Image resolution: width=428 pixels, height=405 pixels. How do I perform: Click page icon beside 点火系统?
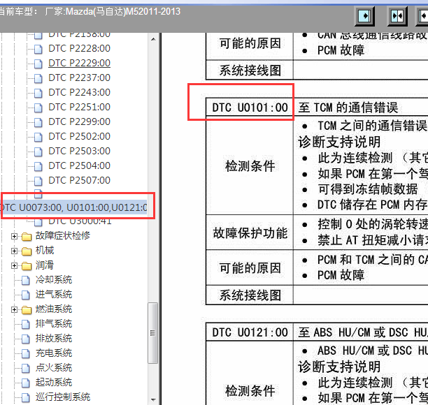26,369
